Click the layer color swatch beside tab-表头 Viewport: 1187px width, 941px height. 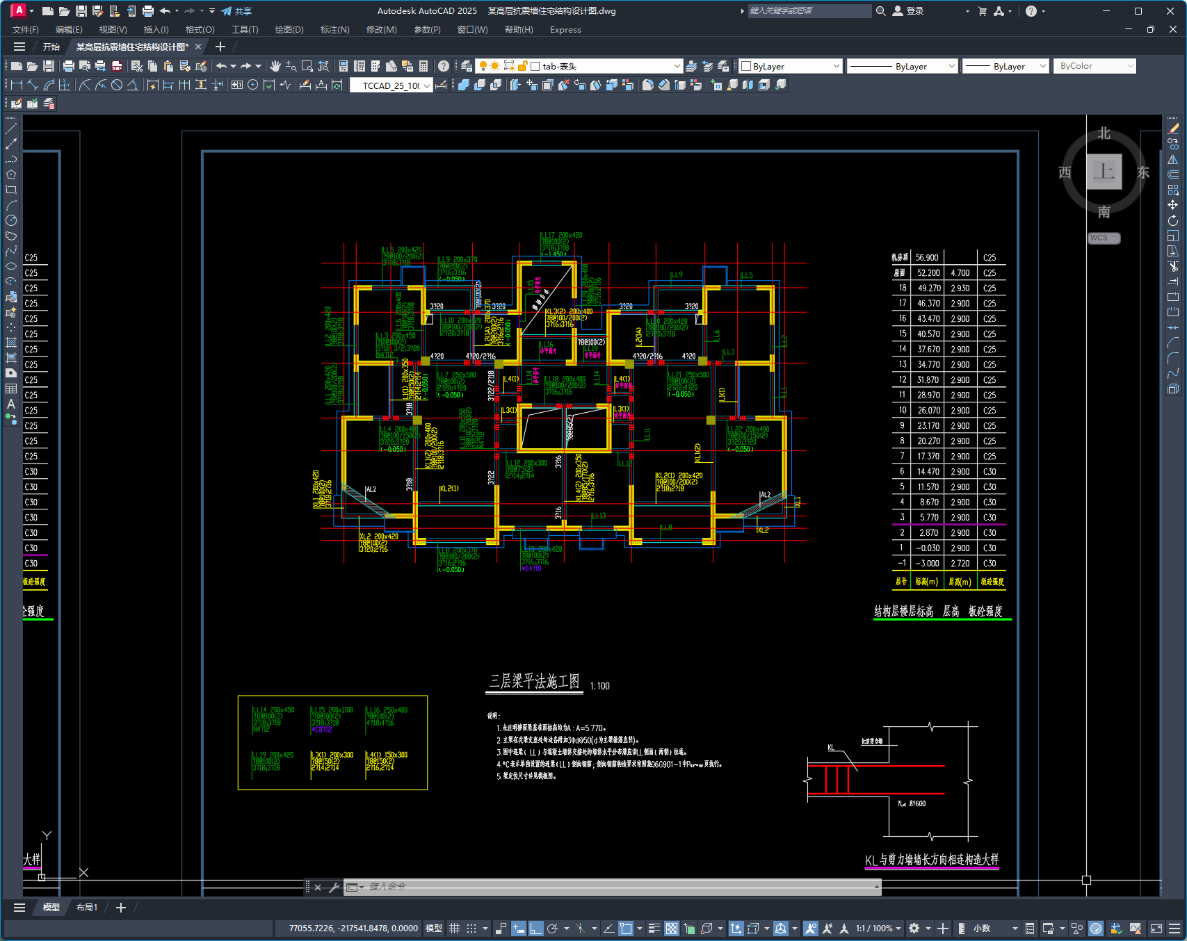point(535,66)
